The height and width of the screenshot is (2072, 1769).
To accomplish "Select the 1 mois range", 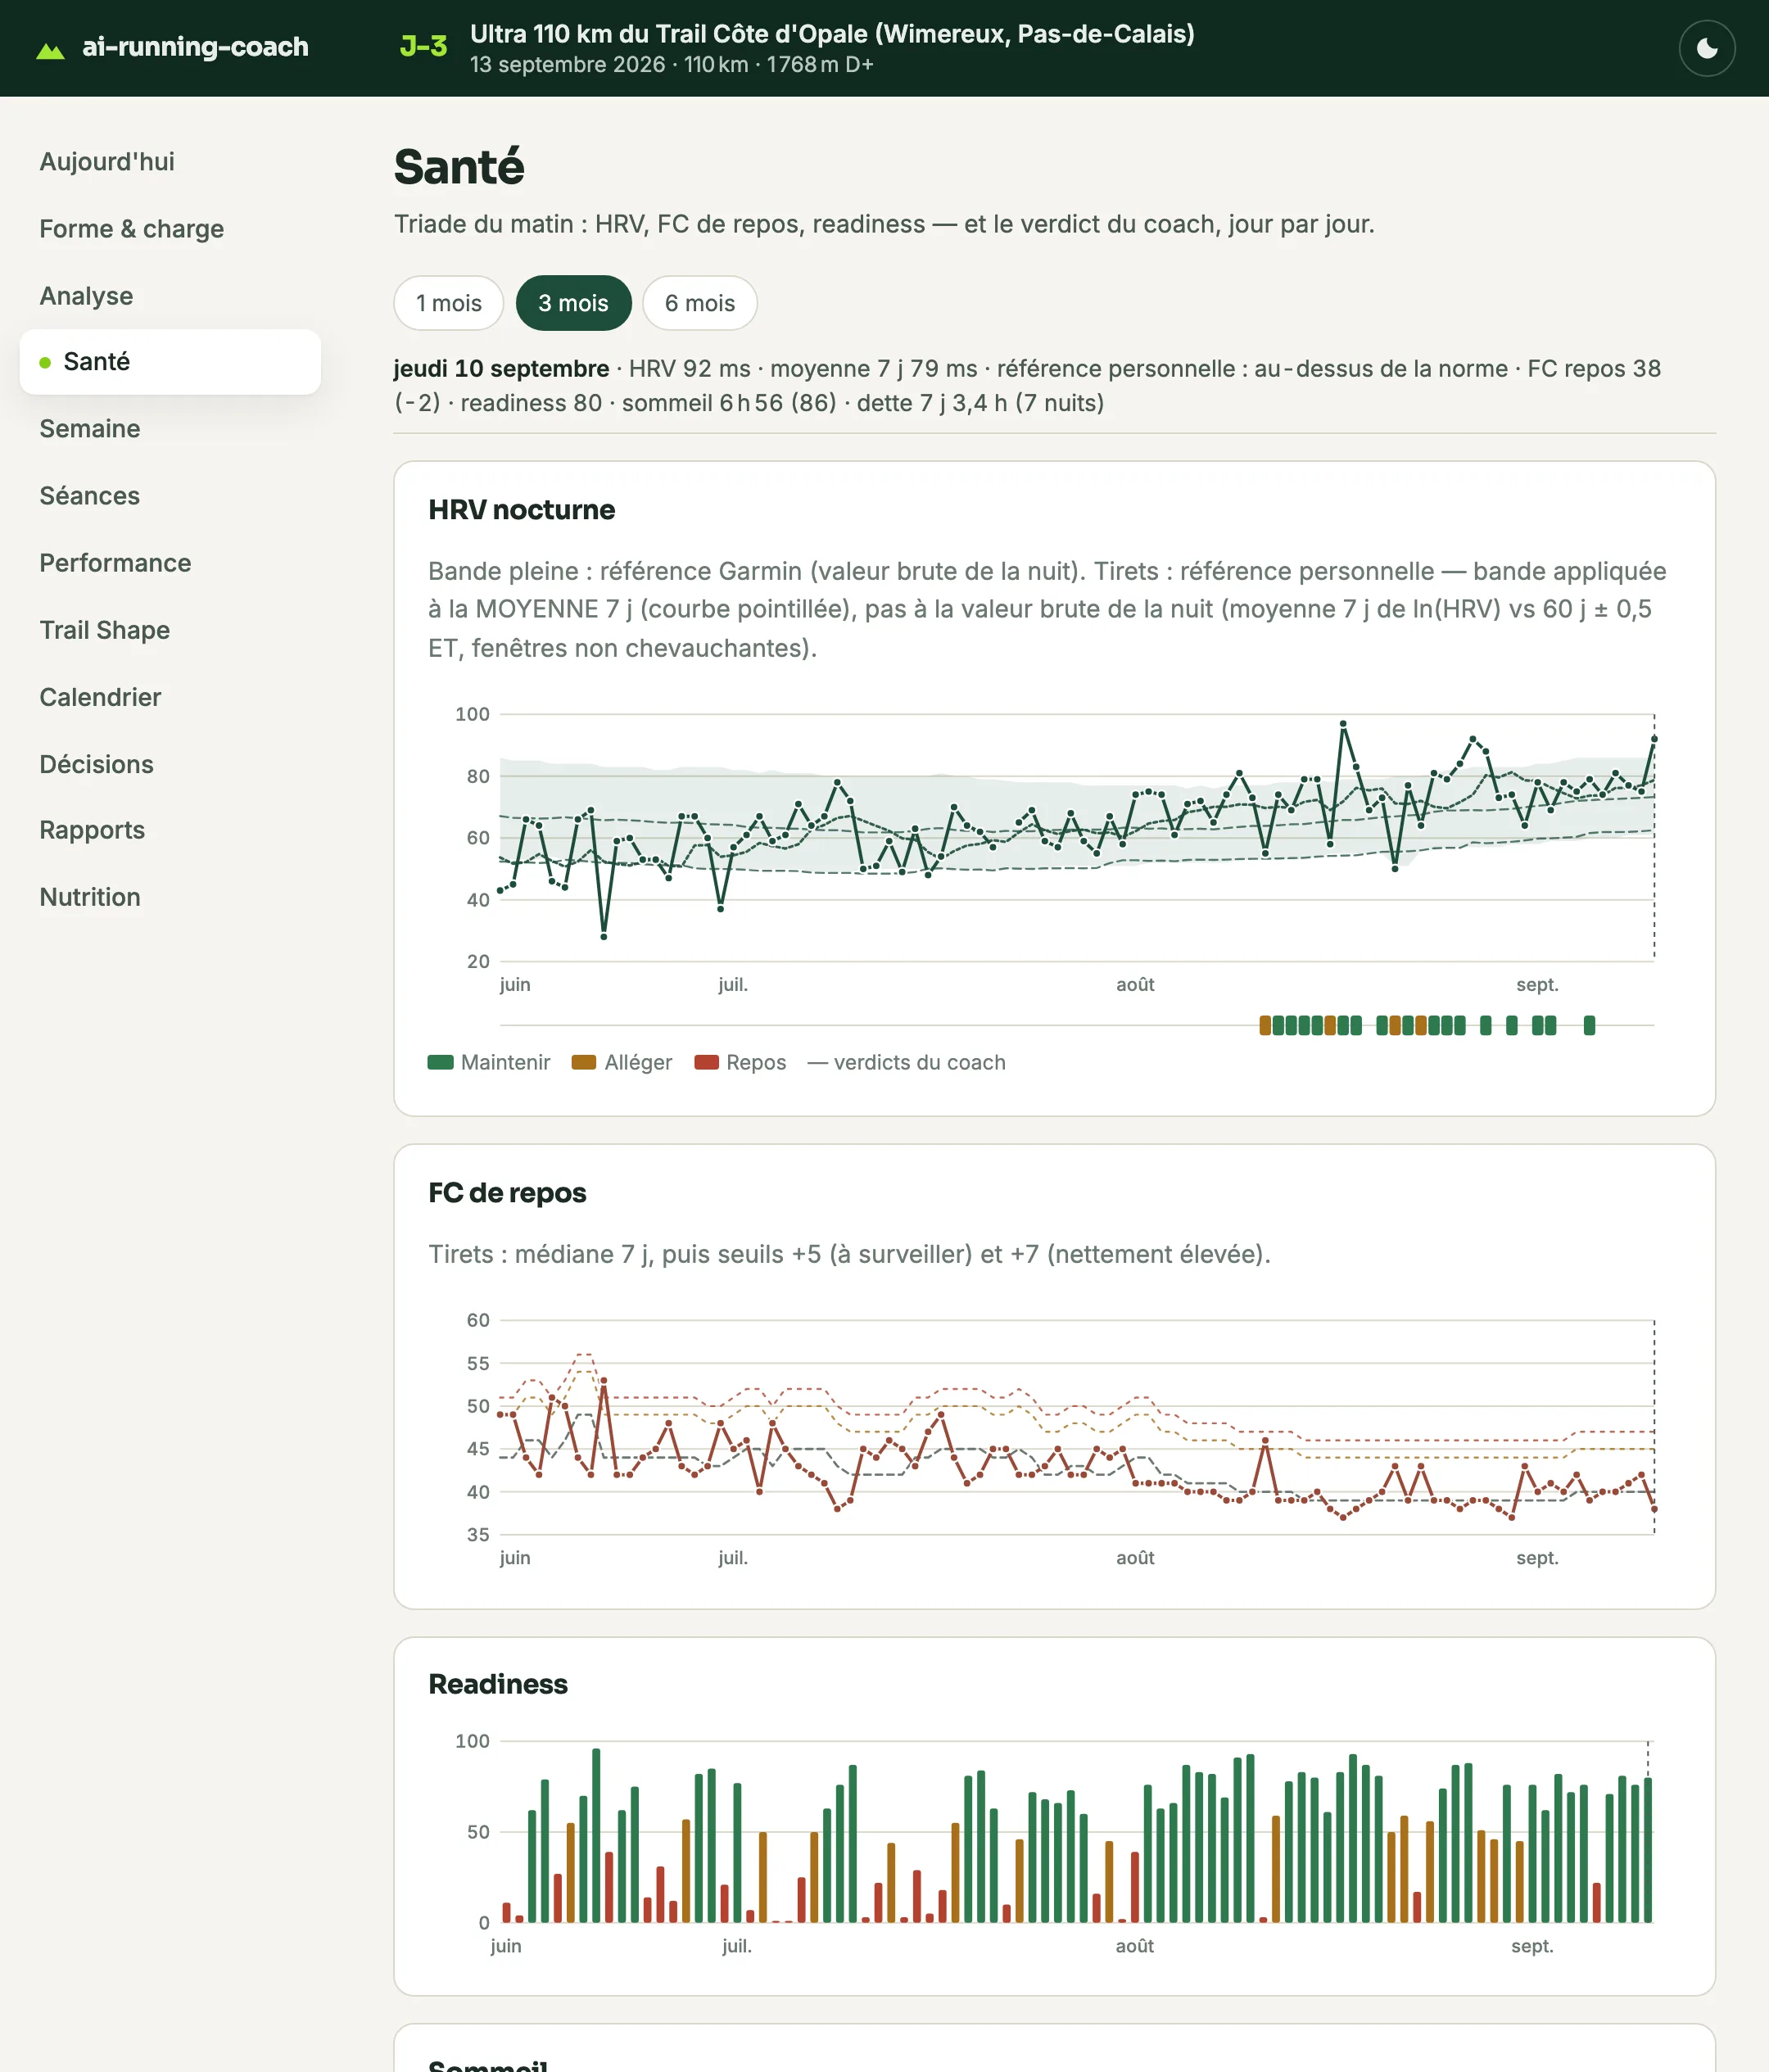I will [448, 303].
